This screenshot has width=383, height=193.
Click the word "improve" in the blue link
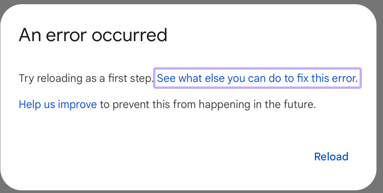point(77,104)
